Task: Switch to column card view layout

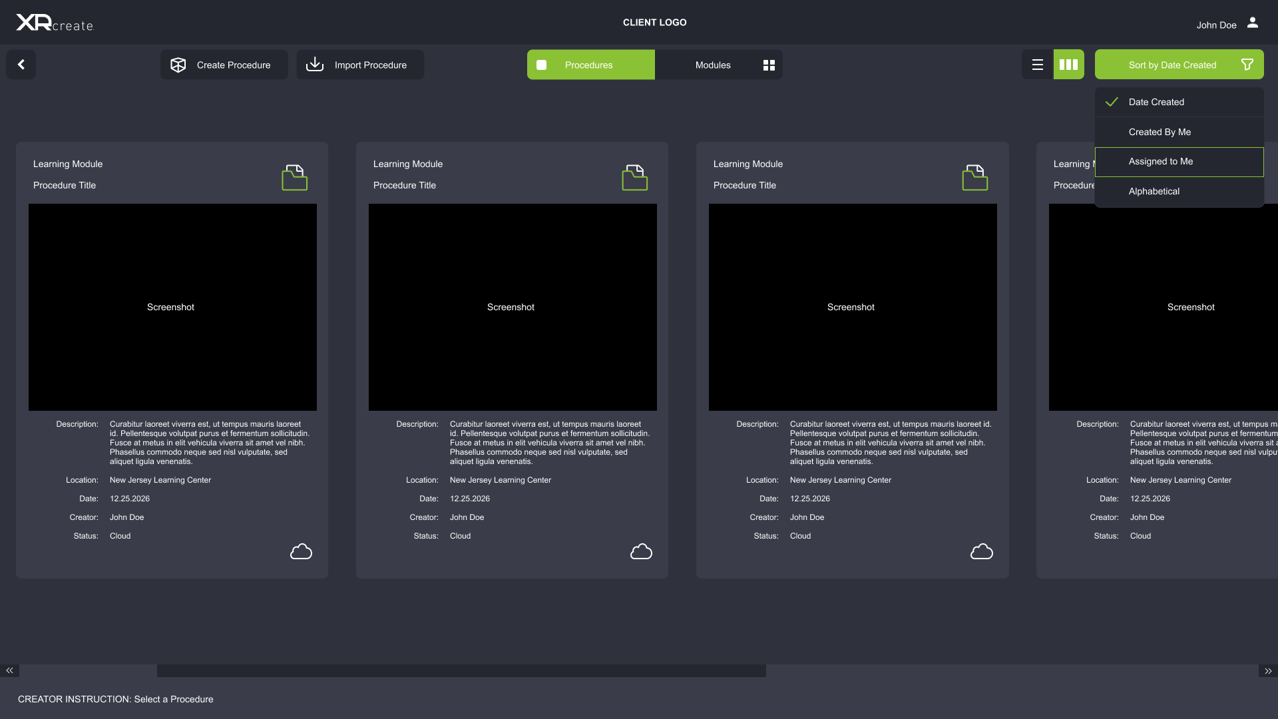Action: [x=1068, y=65]
